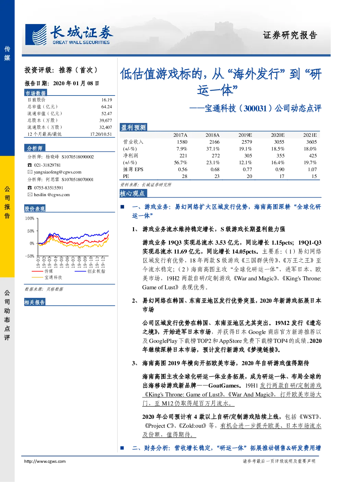This screenshot has height=482, width=340.
Task: Click analyst ID S1070518090002
Action: coord(78,157)
